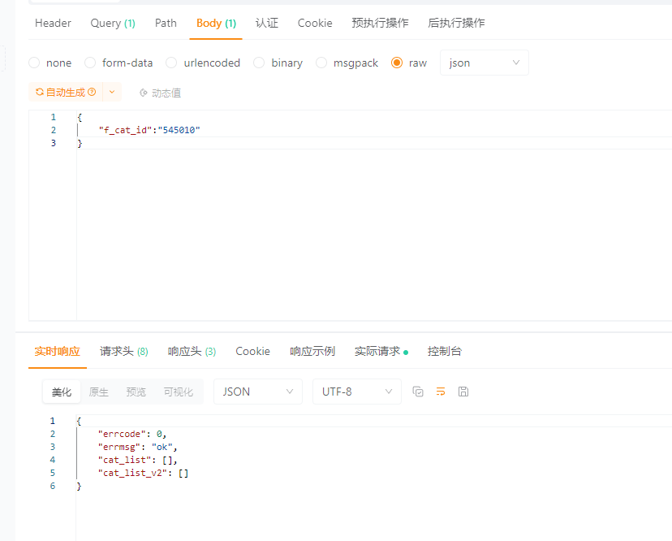Toggle the word wrap icon
672x541 pixels.
tap(441, 392)
